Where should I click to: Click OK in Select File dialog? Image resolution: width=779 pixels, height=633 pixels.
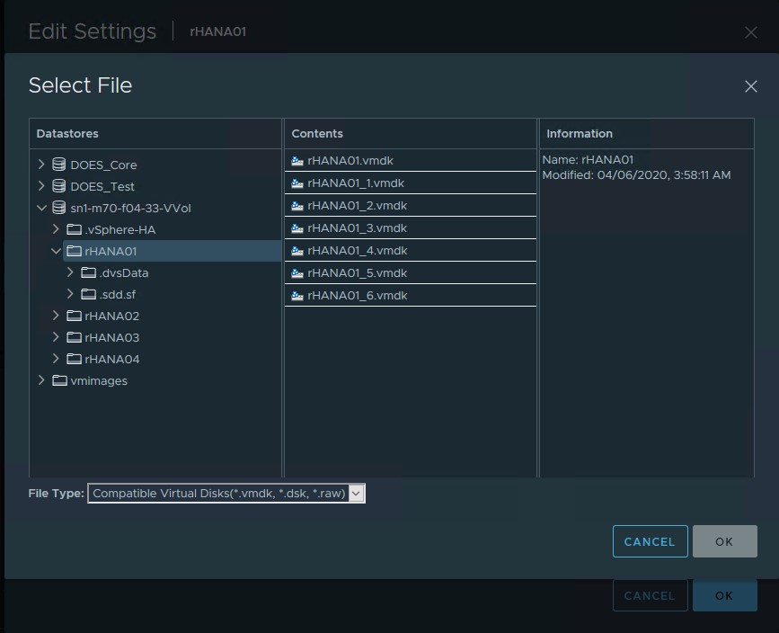[x=725, y=541]
